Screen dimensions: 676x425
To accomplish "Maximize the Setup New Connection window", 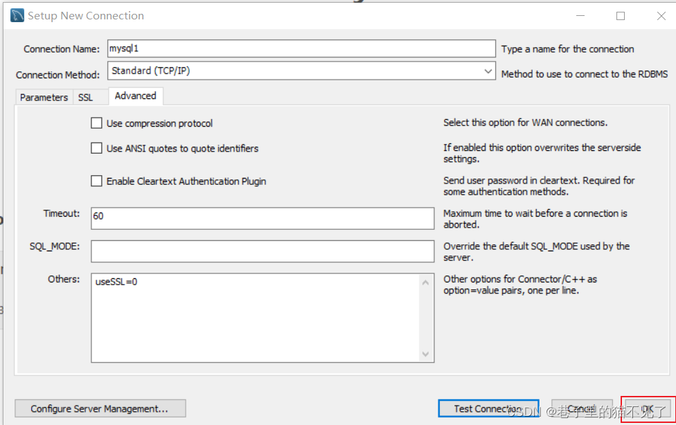I will click(621, 16).
